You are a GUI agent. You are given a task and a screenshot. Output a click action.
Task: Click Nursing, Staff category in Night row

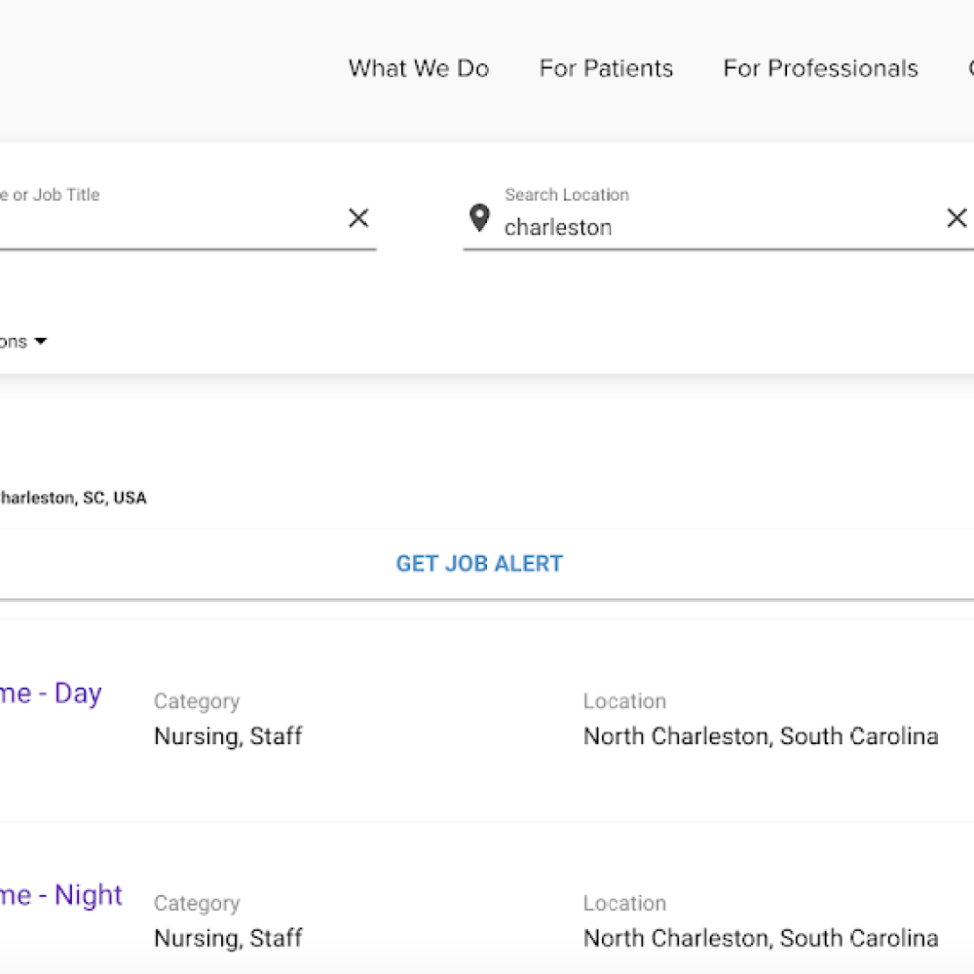coord(228,938)
